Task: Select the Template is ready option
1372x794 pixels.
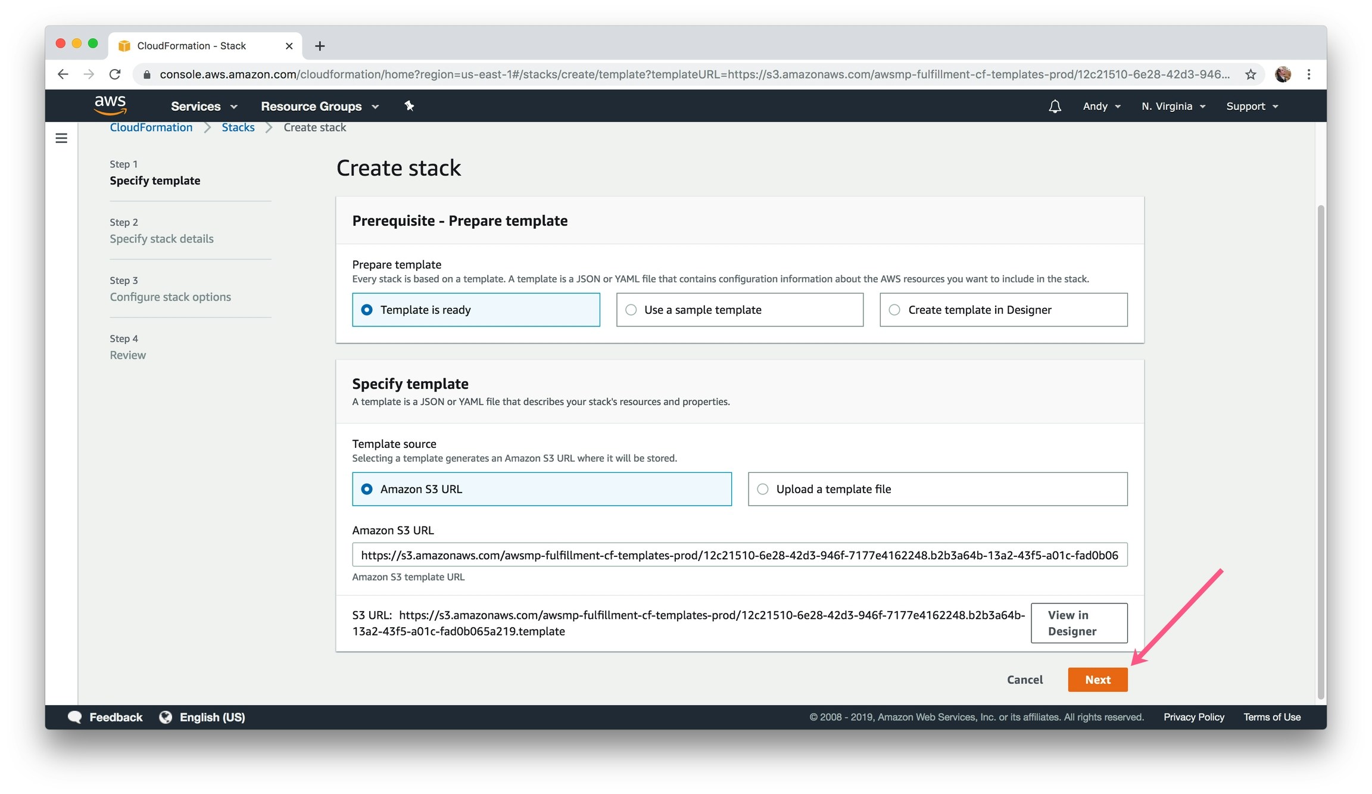Action: (476, 310)
